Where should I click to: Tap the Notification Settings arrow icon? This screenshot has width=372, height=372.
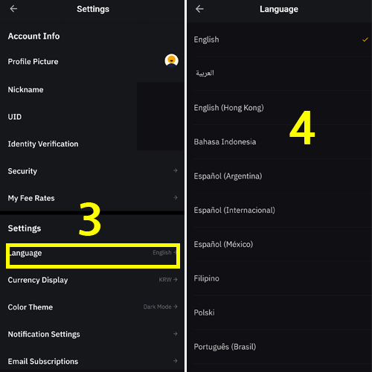point(176,334)
